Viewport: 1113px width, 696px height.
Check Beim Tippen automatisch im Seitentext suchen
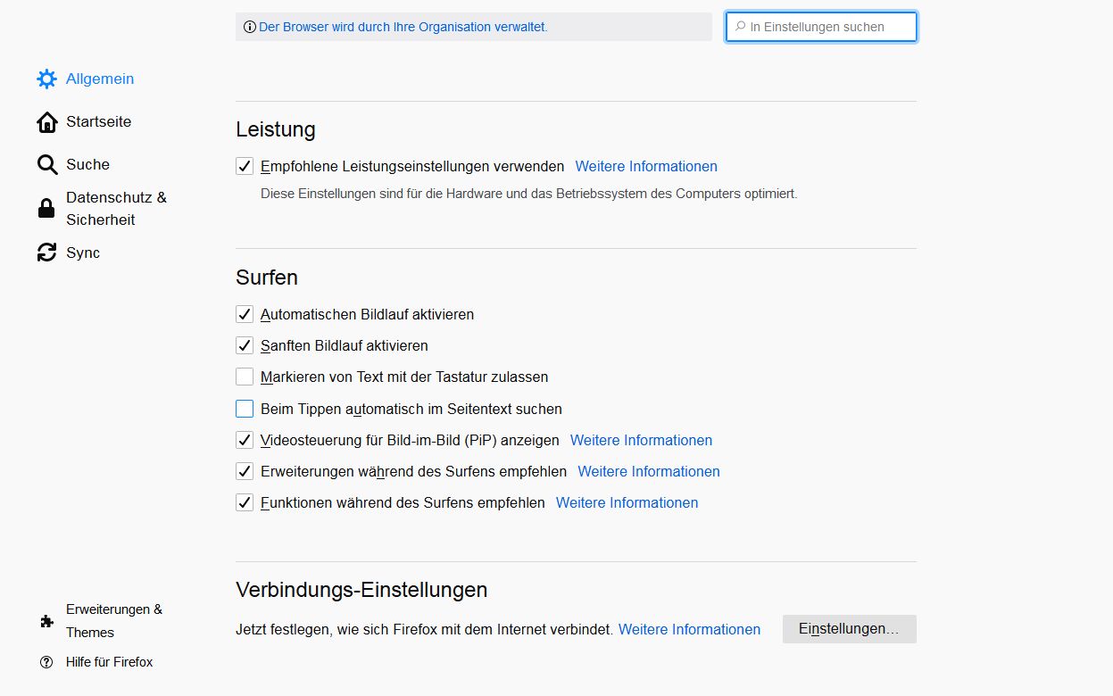coord(245,410)
